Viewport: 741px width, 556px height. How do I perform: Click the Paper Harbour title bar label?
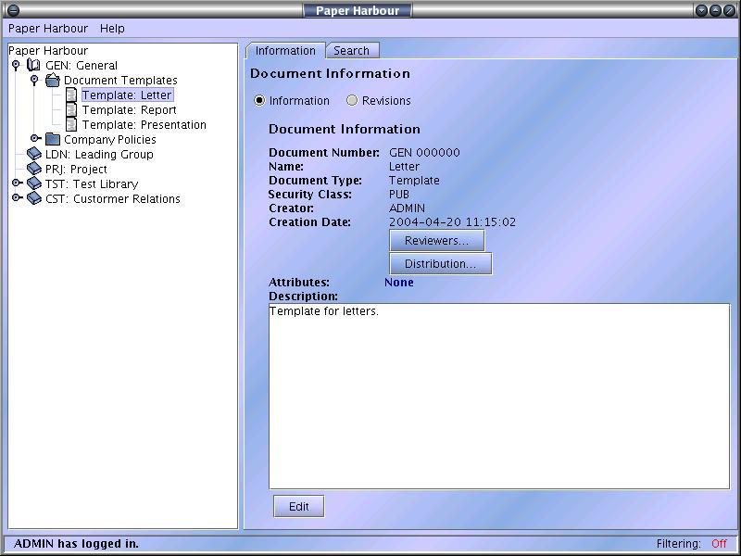pyautogui.click(x=358, y=10)
